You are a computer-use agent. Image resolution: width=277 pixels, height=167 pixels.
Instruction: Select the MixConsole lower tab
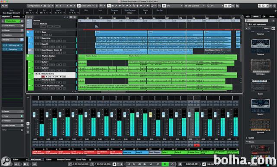(36, 160)
